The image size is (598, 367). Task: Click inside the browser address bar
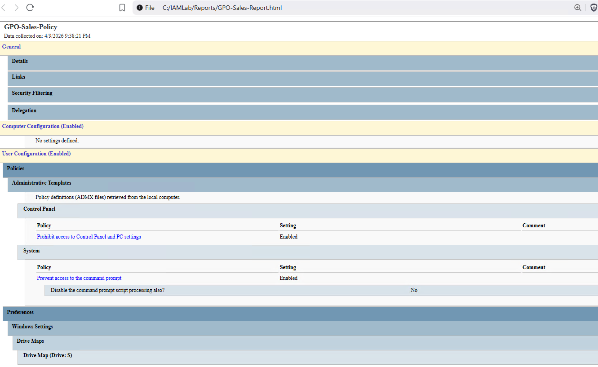coord(315,7)
